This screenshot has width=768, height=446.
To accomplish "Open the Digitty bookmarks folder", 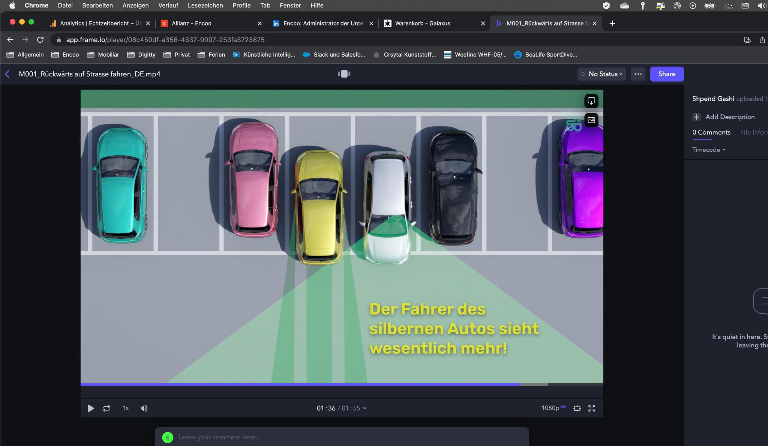I will 141,55.
